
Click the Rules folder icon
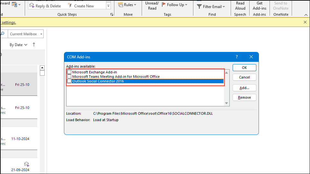(x=120, y=5)
